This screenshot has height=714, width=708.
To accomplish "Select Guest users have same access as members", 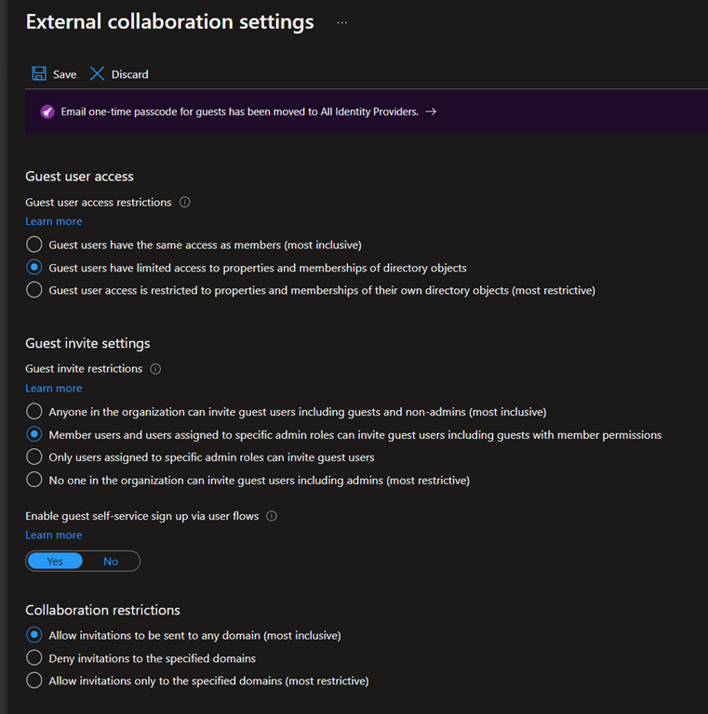I will coord(34,245).
